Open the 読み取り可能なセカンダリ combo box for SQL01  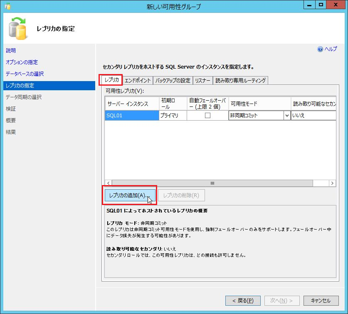pyautogui.click(x=313, y=116)
